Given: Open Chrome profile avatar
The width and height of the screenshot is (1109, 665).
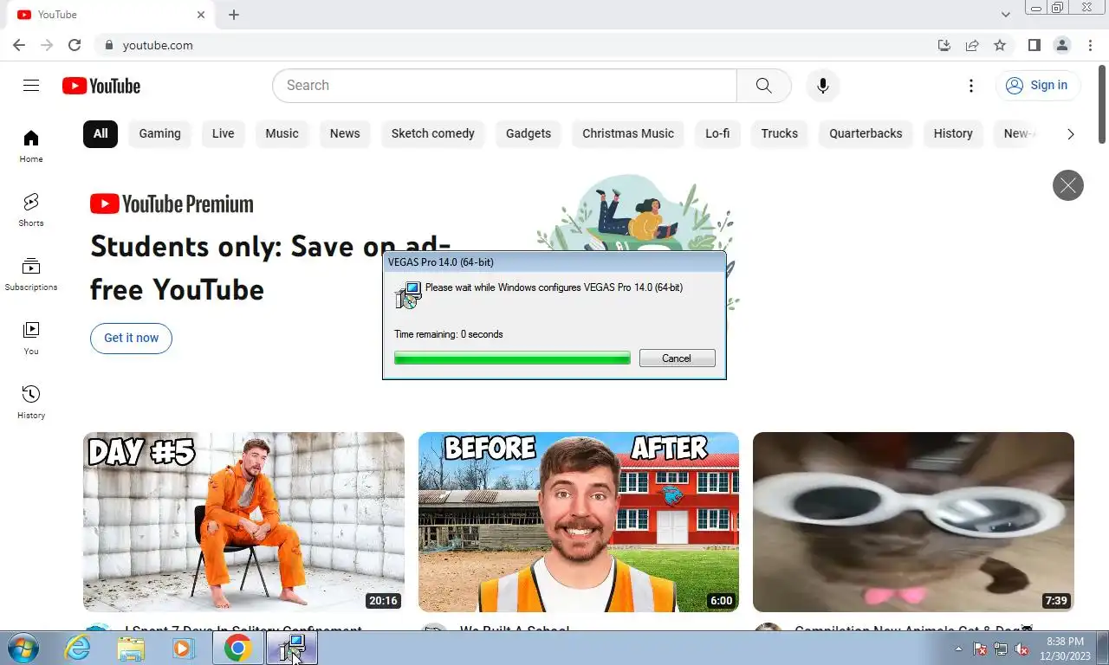Looking at the screenshot, I should (x=1061, y=45).
